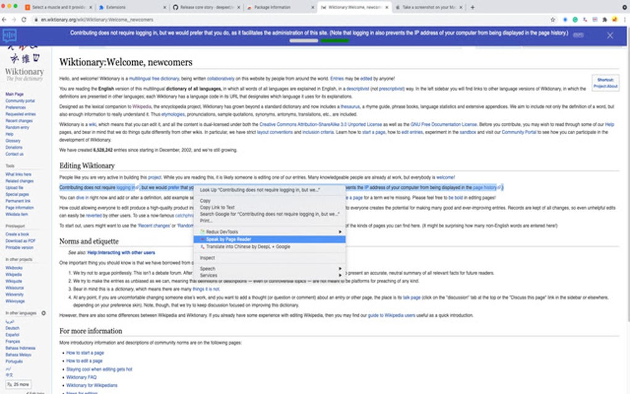
Task: Expand the Redux DevTools submenu
Action: click(269, 232)
